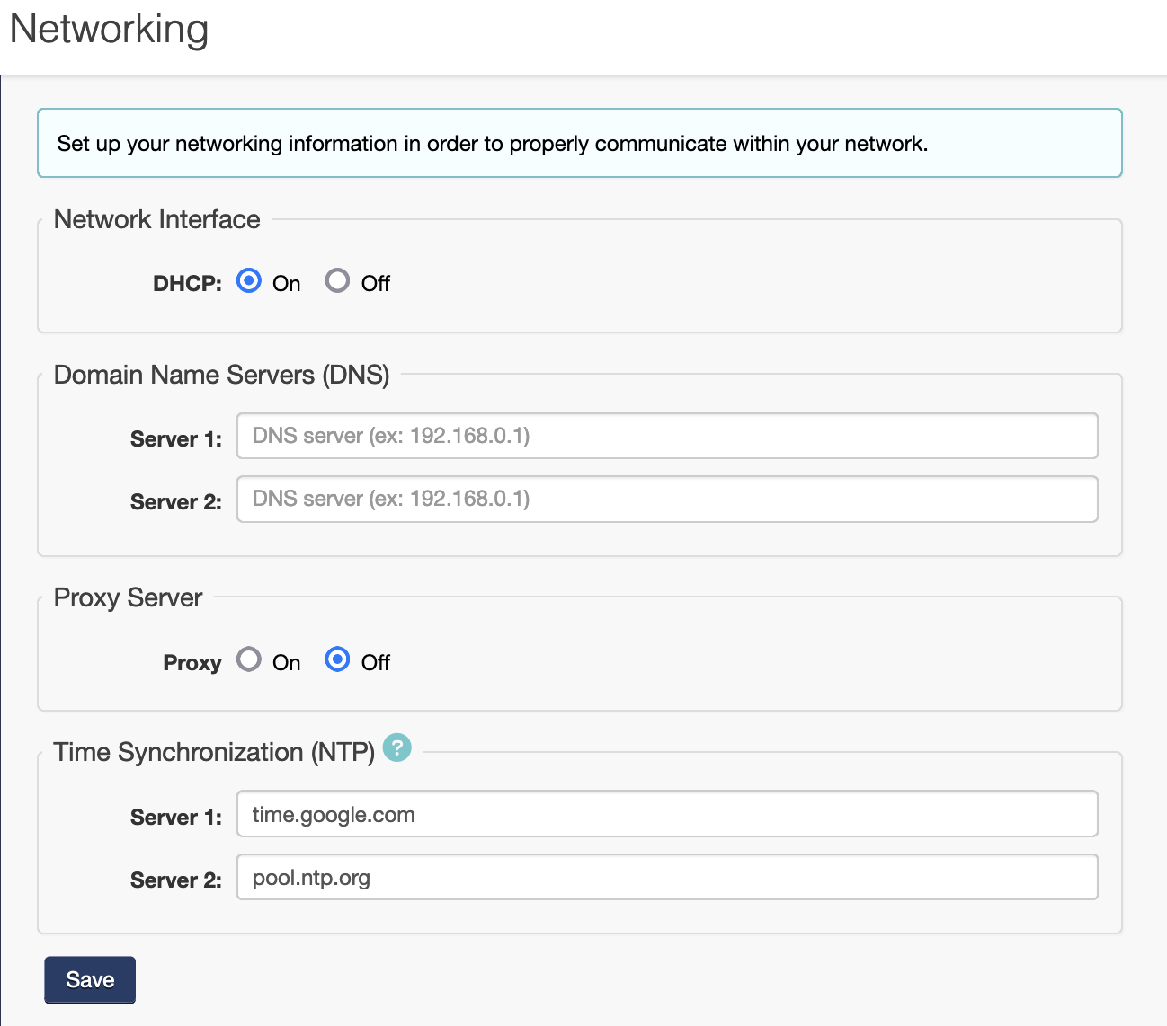Select the Proxy Off radio button
1167x1026 pixels.
coord(337,660)
